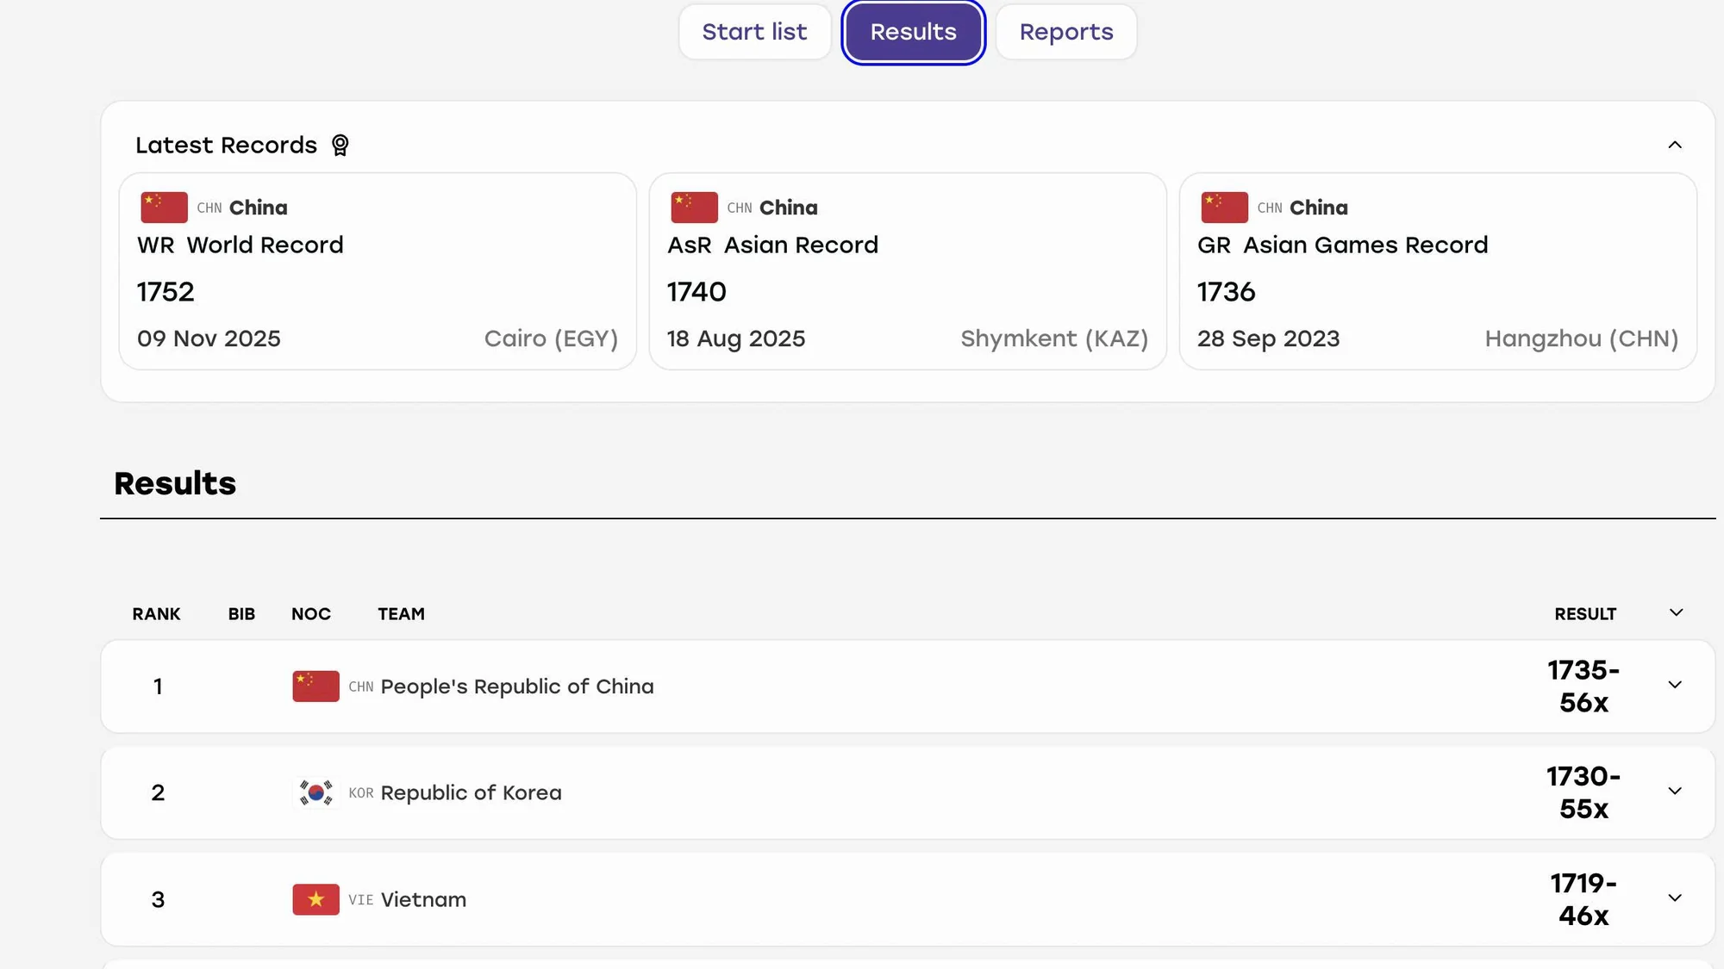This screenshot has height=969, width=1724.
Task: Click the 09 Nov 2025 date
Action: point(209,339)
